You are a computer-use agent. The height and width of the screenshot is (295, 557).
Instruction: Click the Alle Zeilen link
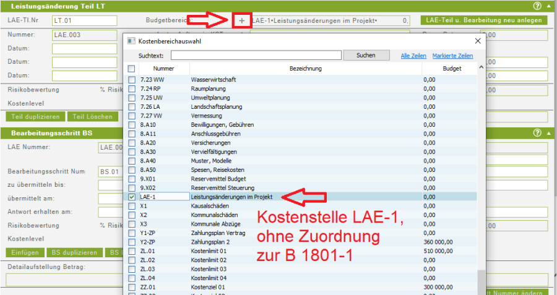413,56
